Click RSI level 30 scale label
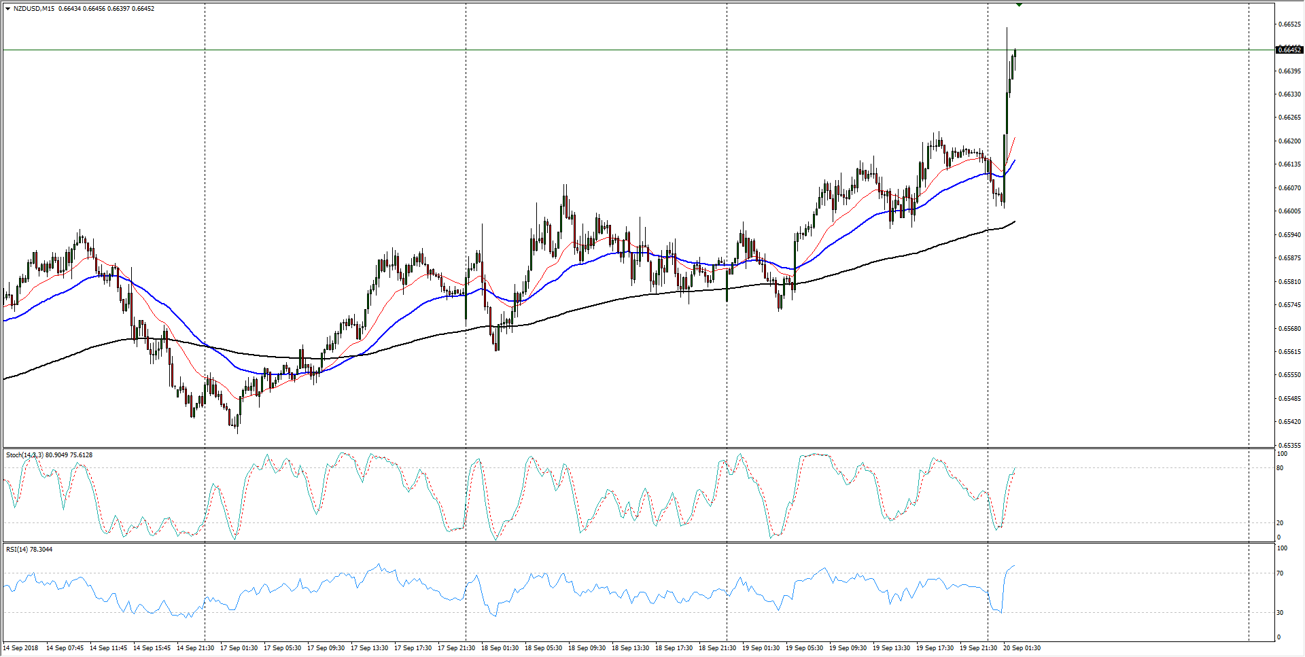Screen dimensions: 1305x657 coord(1280,613)
